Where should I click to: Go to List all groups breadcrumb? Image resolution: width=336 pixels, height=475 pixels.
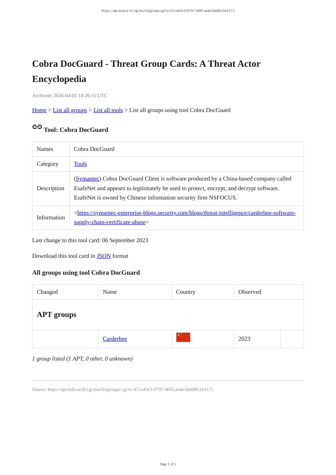(70, 110)
